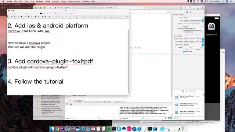Choose file location folder icon in inspector
This screenshot has height=132, width=235.
(202, 26)
